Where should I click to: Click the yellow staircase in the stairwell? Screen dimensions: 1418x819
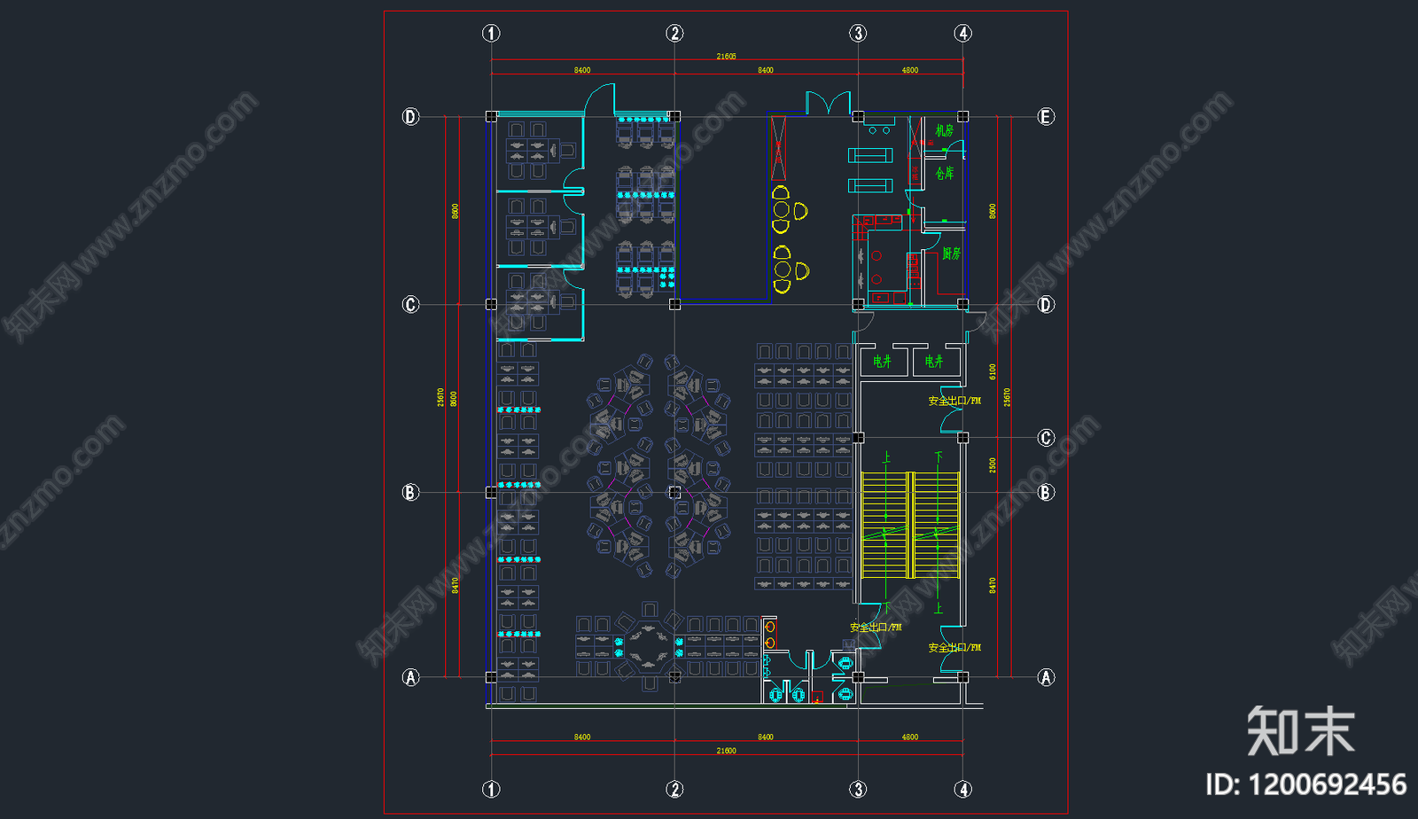[x=910, y=525]
